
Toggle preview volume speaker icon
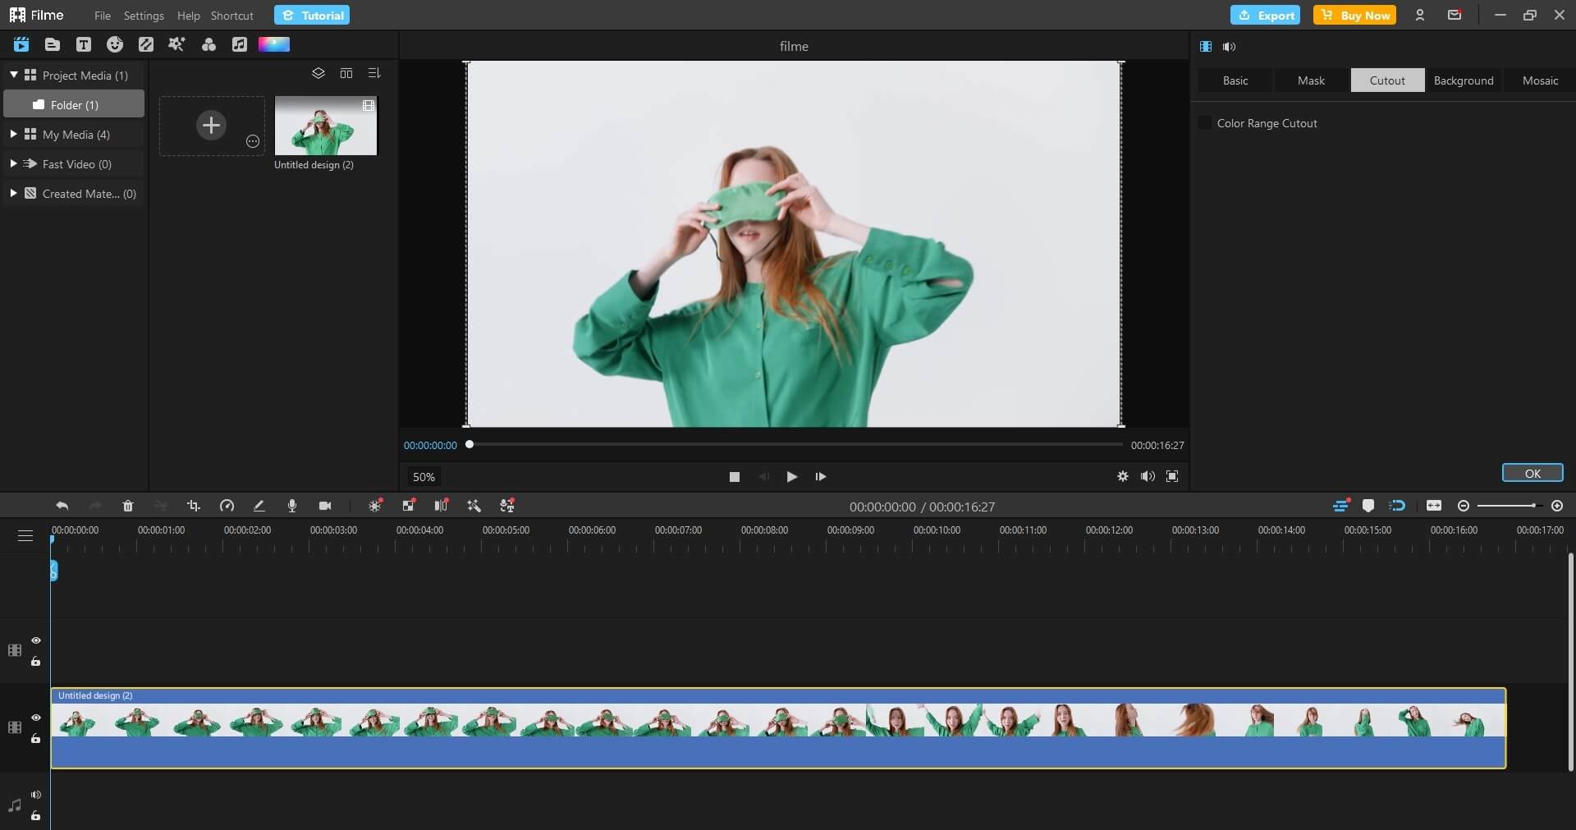(x=1148, y=476)
